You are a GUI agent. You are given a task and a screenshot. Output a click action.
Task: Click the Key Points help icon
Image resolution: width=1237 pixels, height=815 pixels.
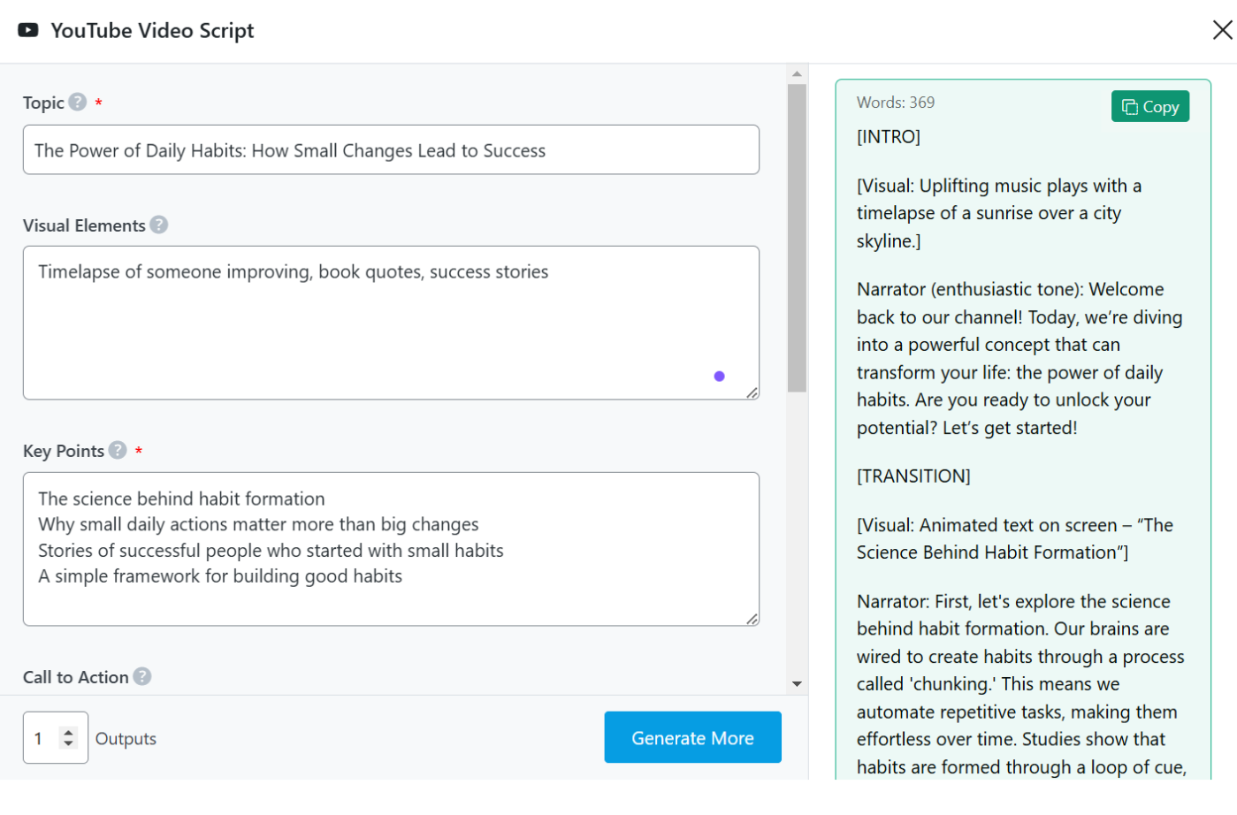pos(118,451)
